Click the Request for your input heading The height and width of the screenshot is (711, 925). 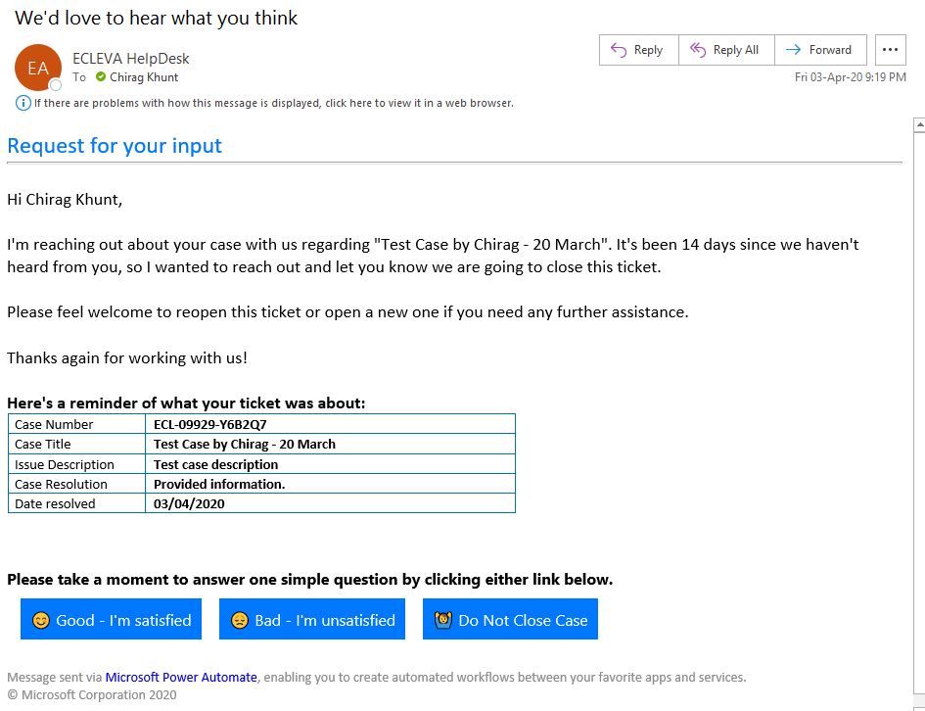point(115,146)
